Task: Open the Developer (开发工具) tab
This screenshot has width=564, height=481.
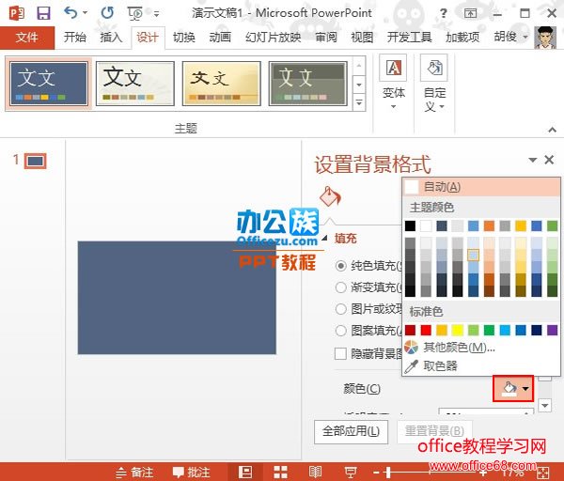Action: 409,37
